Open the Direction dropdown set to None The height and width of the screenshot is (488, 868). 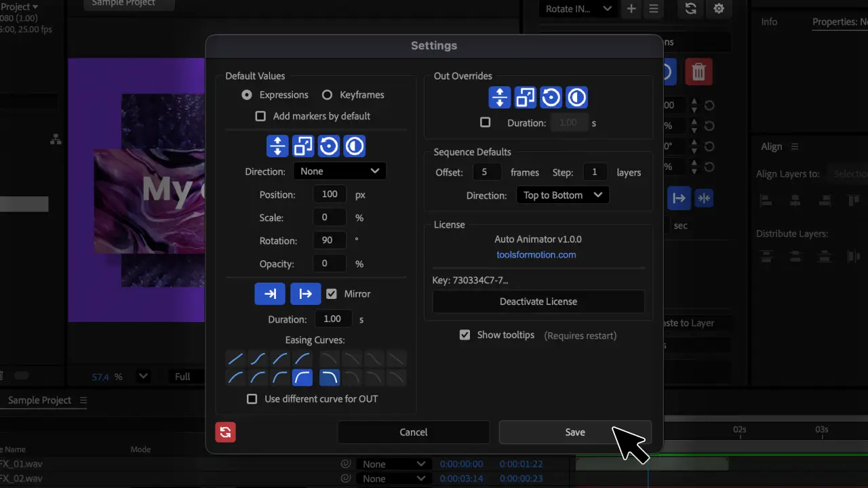click(339, 171)
